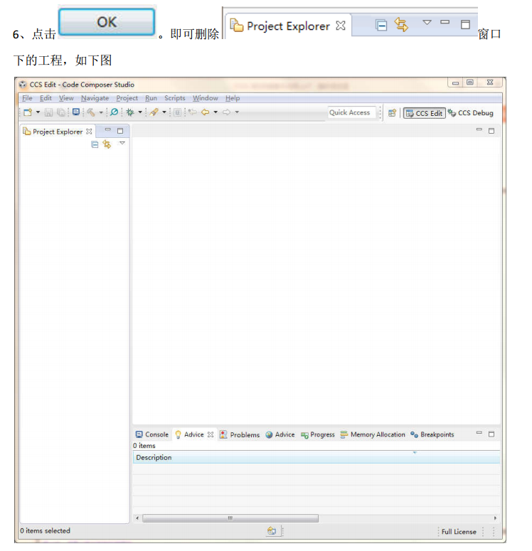Open the Run menu
The width and height of the screenshot is (532, 551).
[151, 98]
